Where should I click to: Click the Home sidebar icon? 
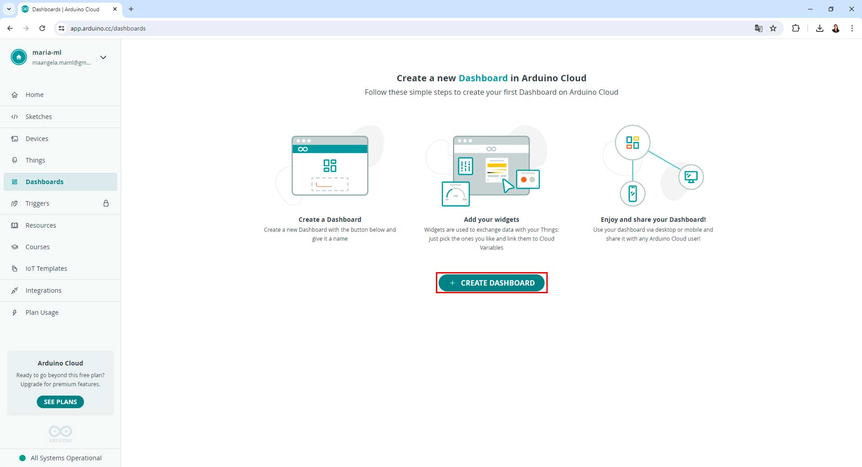click(x=15, y=95)
